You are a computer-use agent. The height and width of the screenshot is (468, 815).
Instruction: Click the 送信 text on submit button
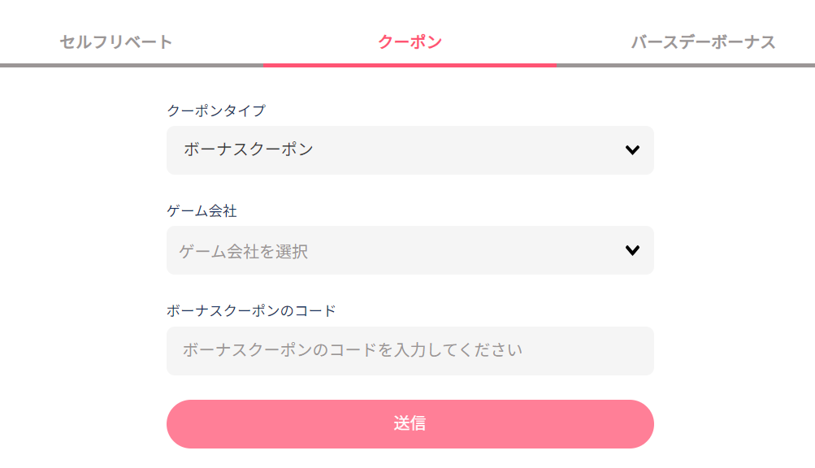pos(410,424)
